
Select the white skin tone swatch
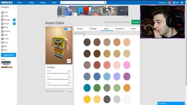click(127, 99)
